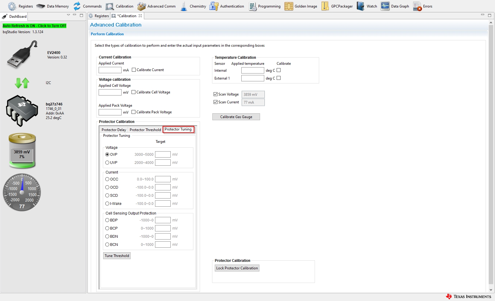This screenshot has width=495, height=301.
Task: Switch to the Protector Delay tab
Action: (114, 130)
